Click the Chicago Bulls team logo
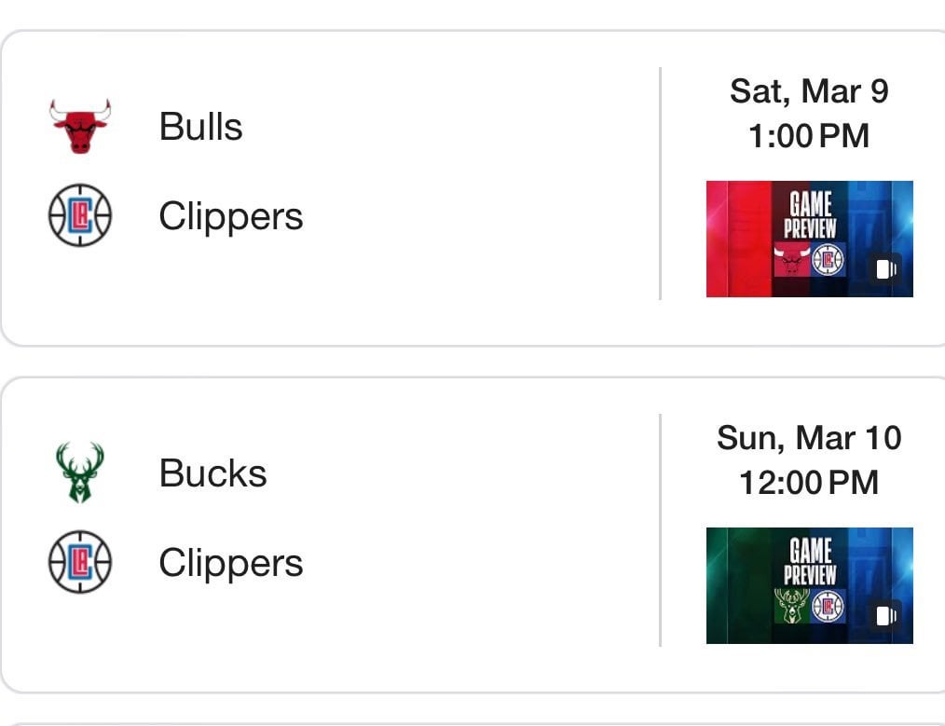945x726 pixels. [x=80, y=127]
